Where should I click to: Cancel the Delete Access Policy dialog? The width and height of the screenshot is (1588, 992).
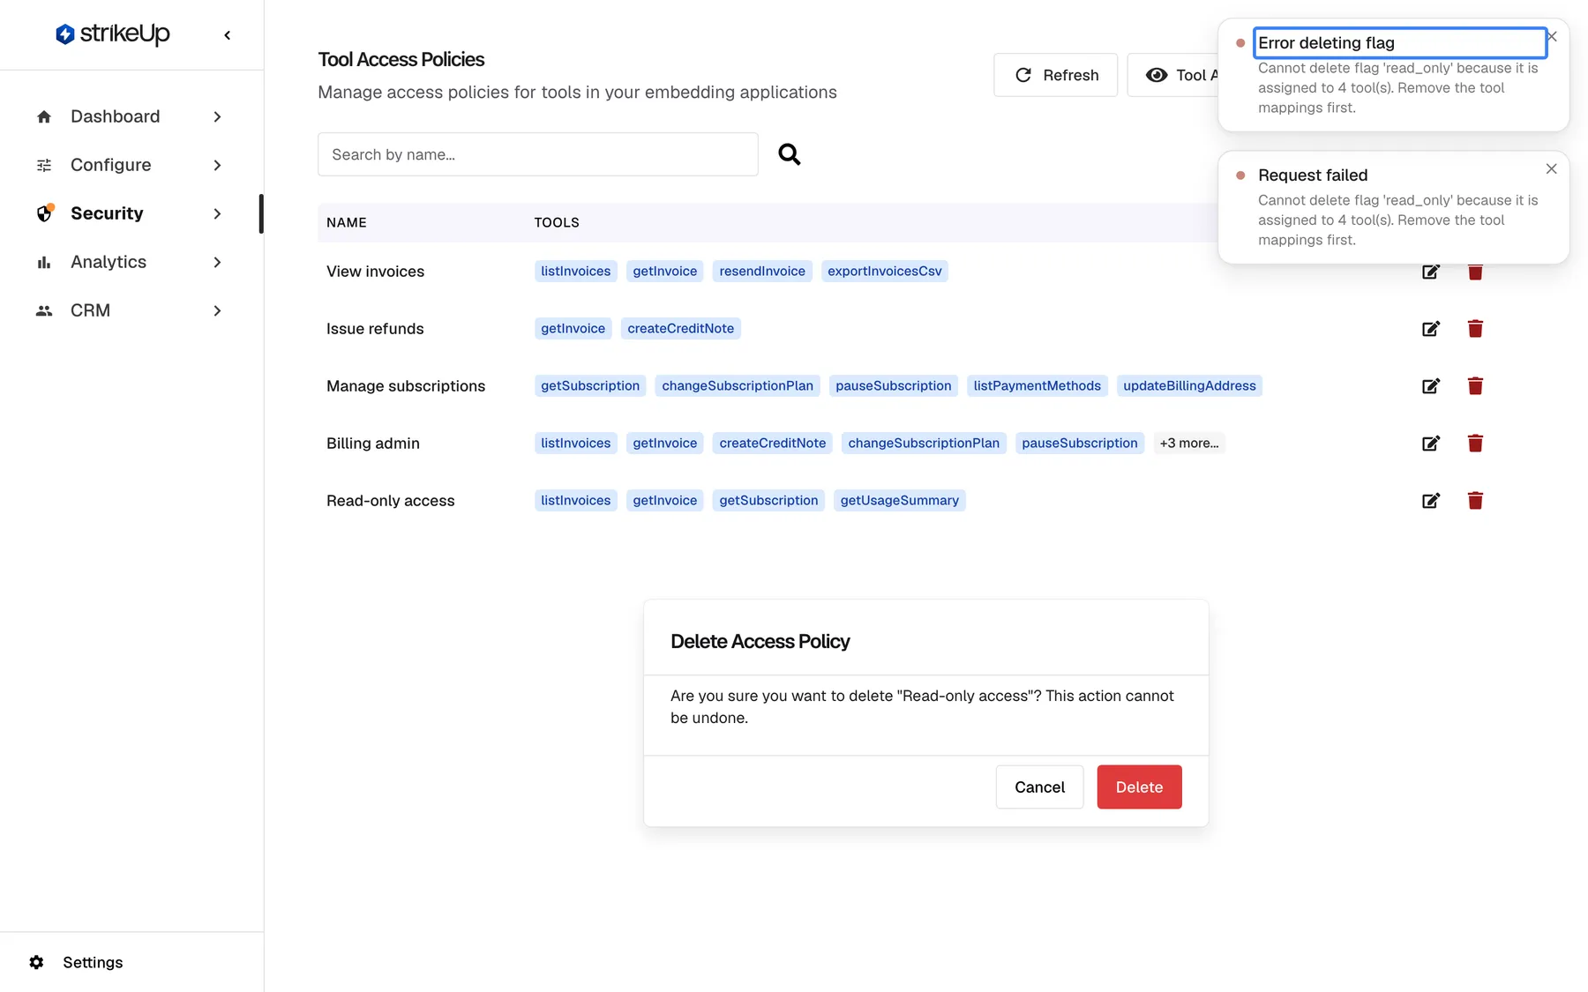(1039, 787)
